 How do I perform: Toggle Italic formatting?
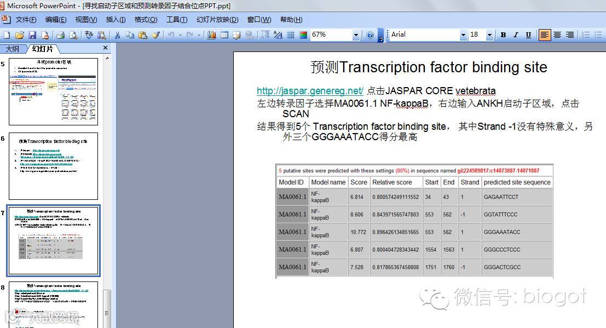(x=516, y=35)
